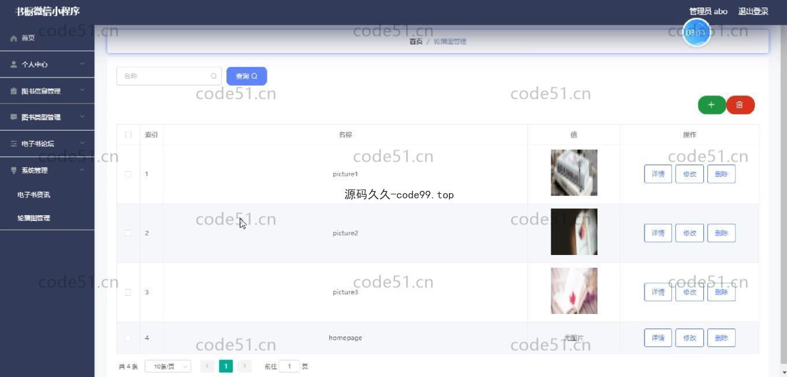This screenshot has width=787, height=377.
Task: Click the 管理员 abo user label
Action: pyautogui.click(x=708, y=11)
